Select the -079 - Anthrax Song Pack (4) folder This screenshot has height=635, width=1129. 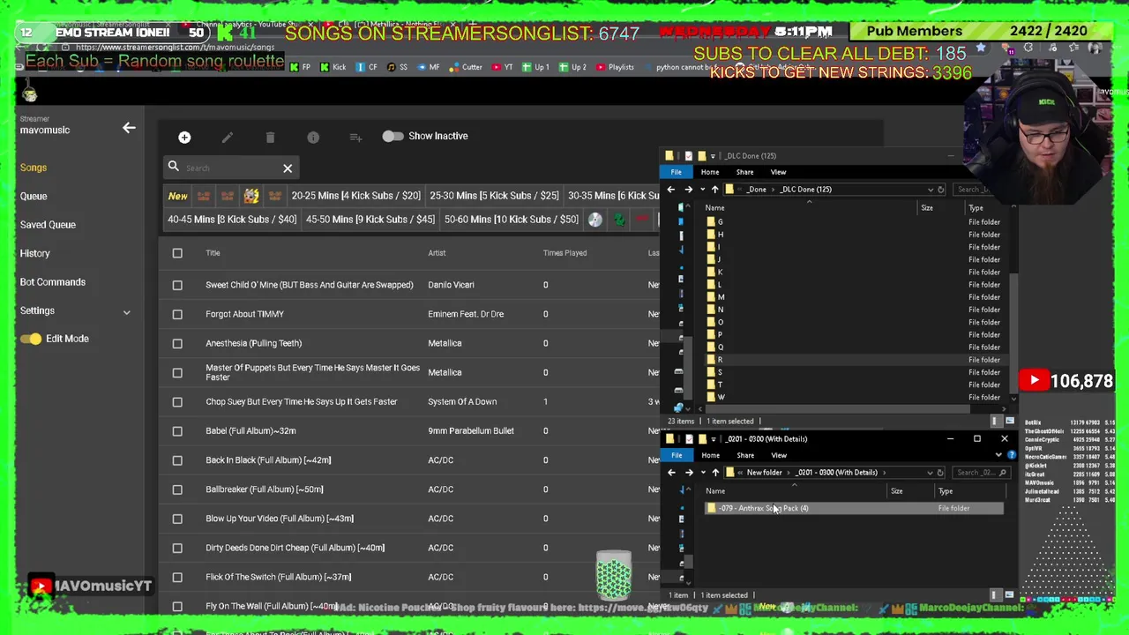tap(854, 509)
